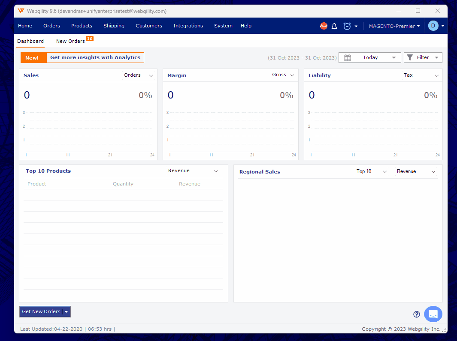The image size is (457, 341).
Task: Click the Get New Orders button
Action: pyautogui.click(x=41, y=311)
